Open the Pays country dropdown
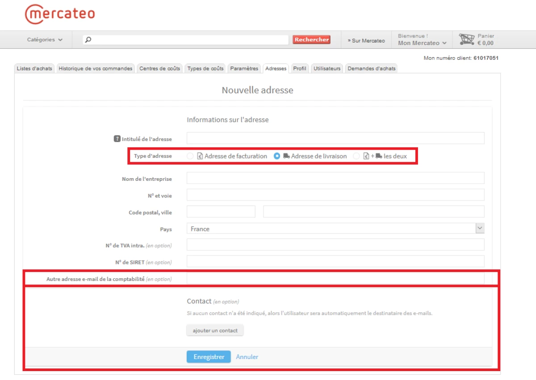 (x=335, y=229)
